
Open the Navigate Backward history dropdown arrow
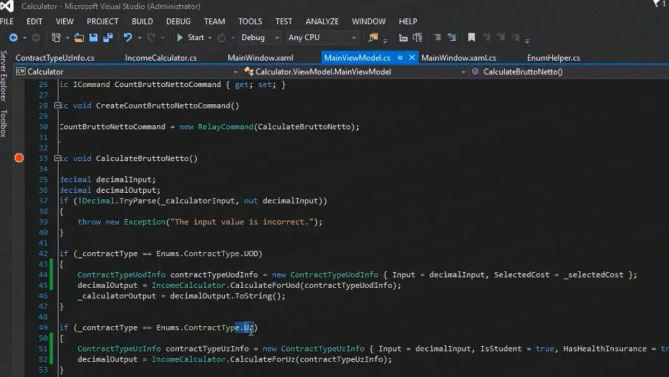click(x=24, y=38)
